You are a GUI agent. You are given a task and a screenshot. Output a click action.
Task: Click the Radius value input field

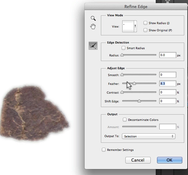(167, 55)
